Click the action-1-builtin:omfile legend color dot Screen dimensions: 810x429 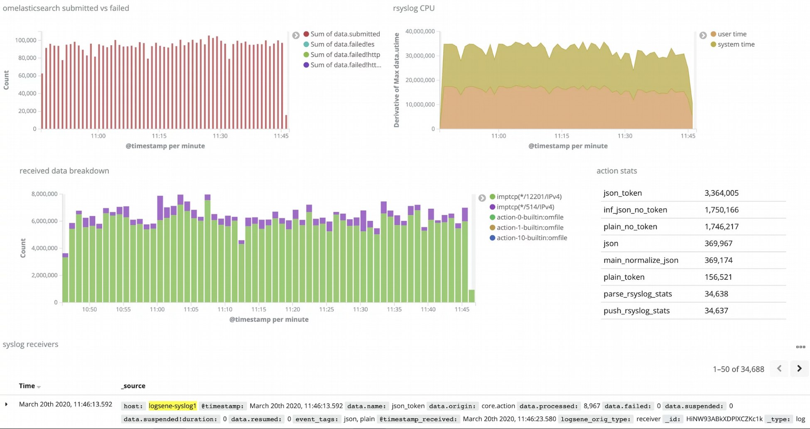point(492,227)
